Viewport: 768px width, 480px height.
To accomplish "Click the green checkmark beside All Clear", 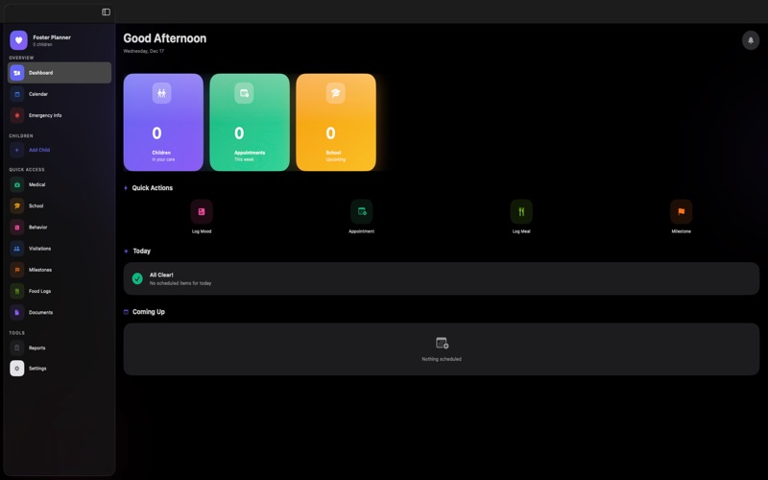I will tap(137, 278).
